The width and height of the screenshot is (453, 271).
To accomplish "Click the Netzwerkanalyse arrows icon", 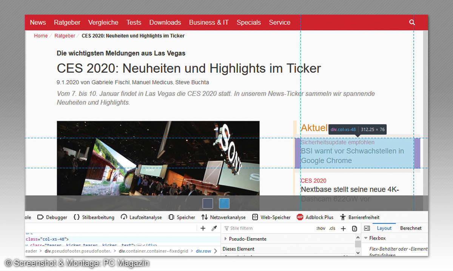I will [205, 217].
